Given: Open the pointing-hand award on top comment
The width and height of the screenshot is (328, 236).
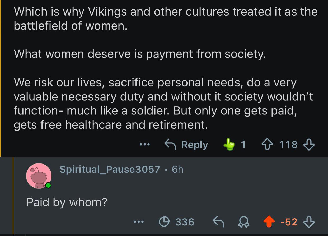Looking at the screenshot, I should (x=229, y=145).
